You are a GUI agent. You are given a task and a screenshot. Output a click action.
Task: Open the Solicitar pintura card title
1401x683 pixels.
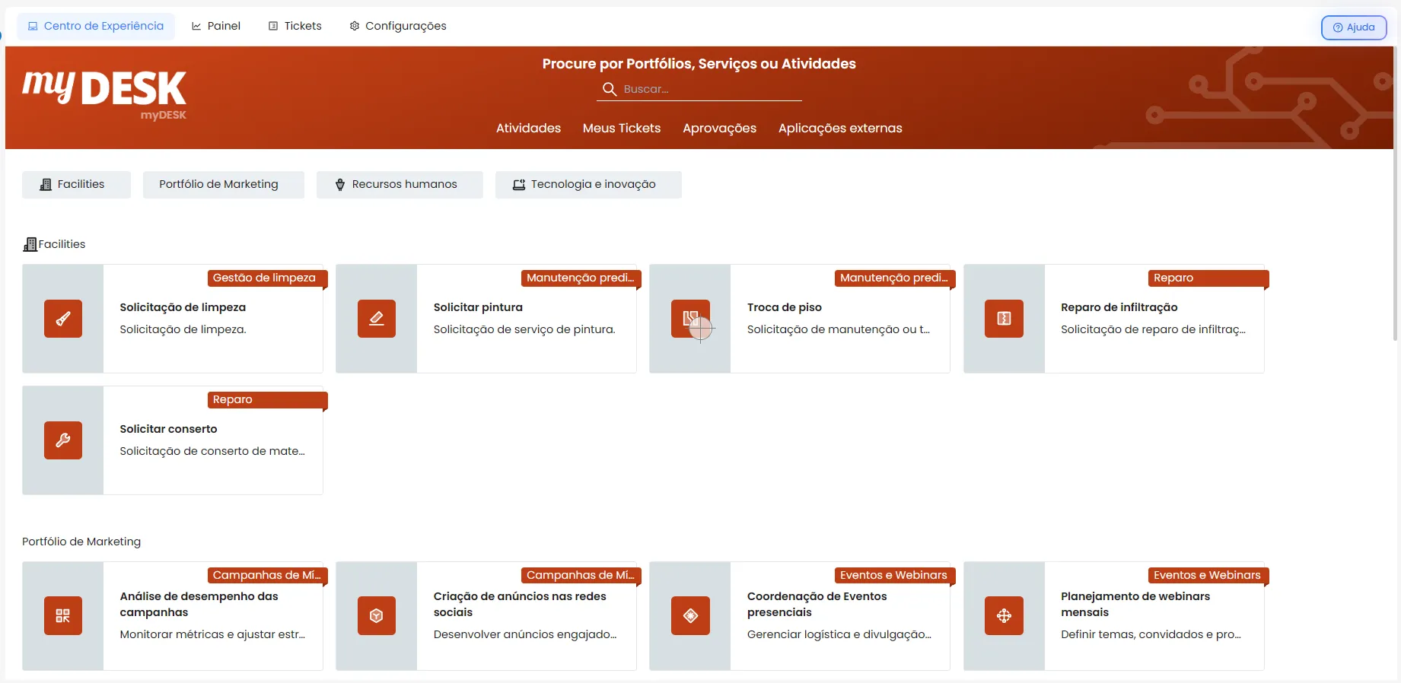[478, 307]
